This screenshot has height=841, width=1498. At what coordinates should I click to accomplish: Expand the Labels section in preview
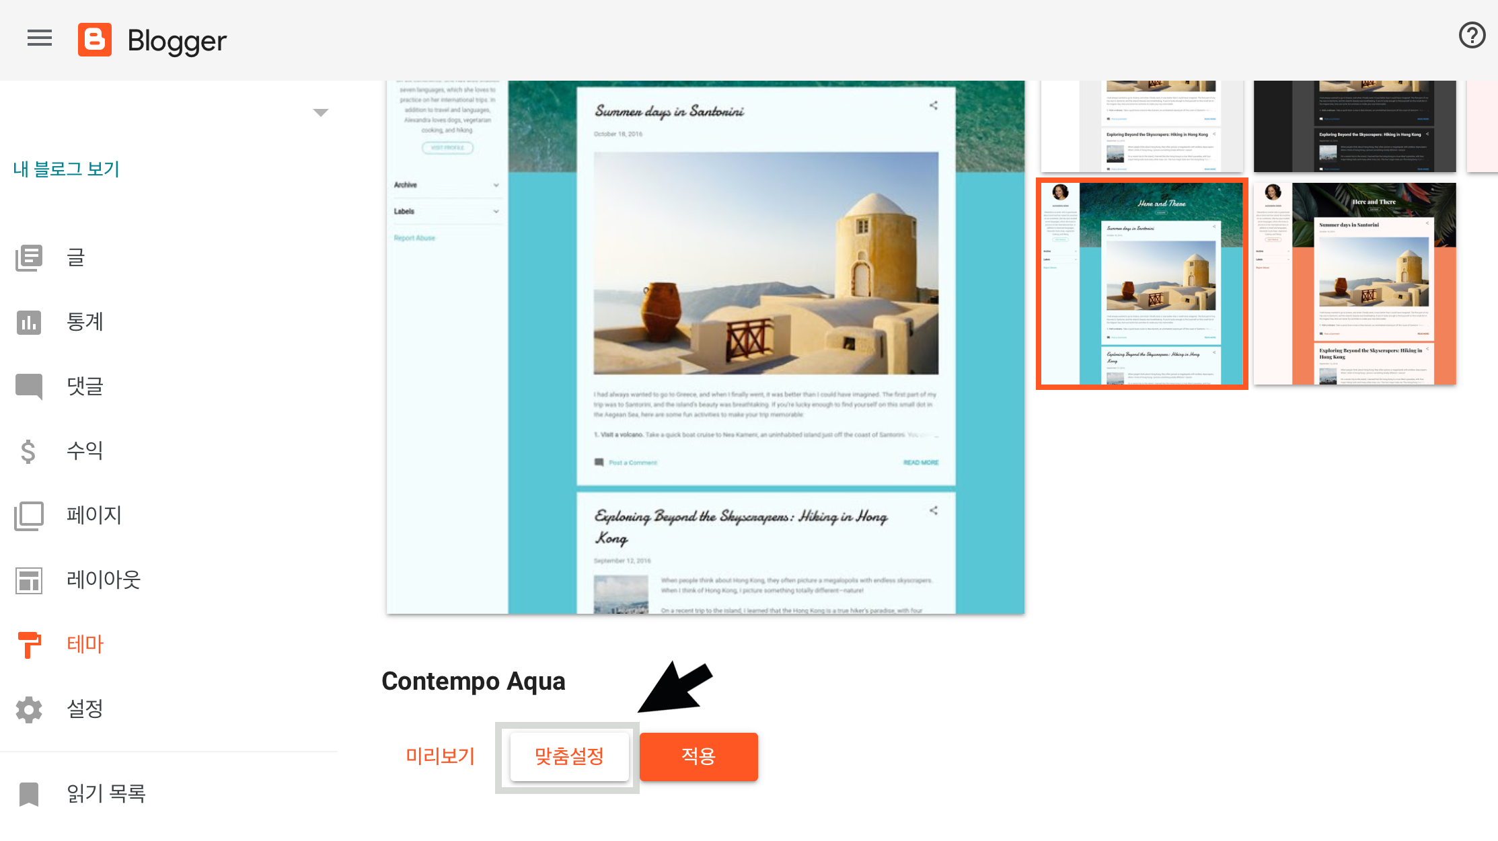496,211
